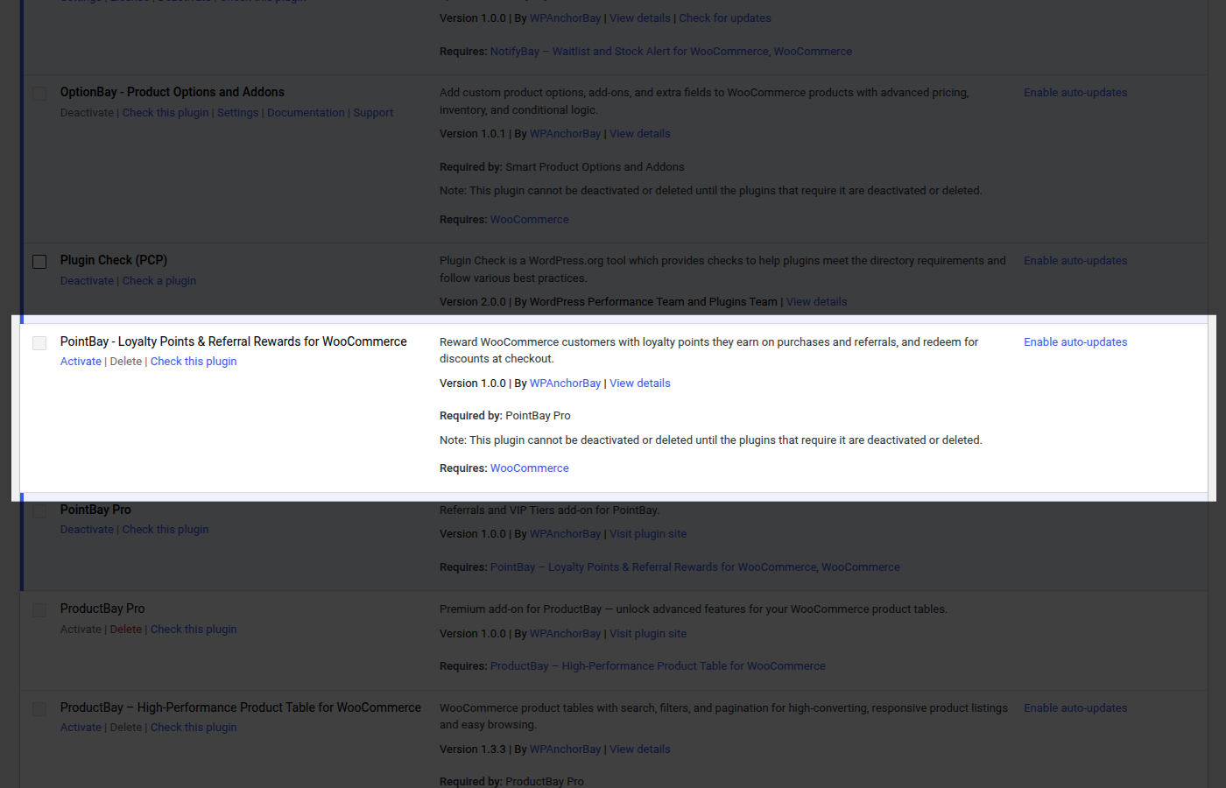The height and width of the screenshot is (788, 1226).
Task: Check this plugin for ProductBay High-Performance Table
Action: (x=194, y=728)
